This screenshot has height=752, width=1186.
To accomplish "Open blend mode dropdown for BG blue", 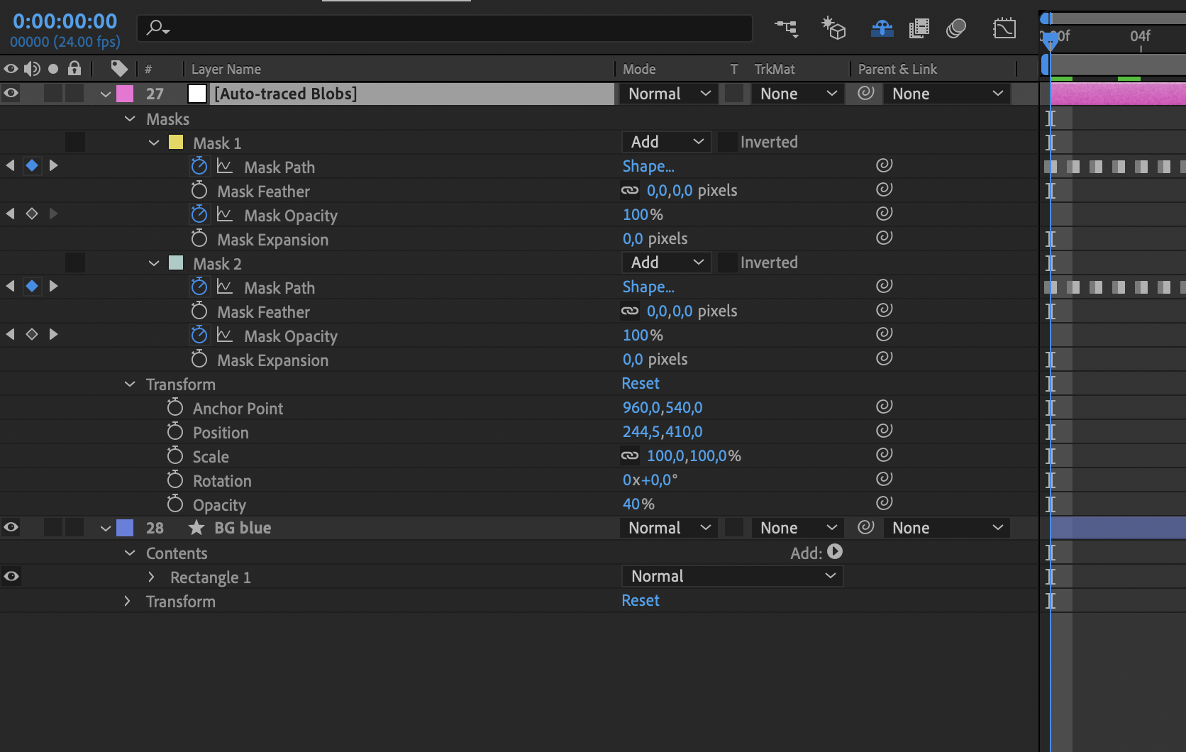I will point(667,527).
